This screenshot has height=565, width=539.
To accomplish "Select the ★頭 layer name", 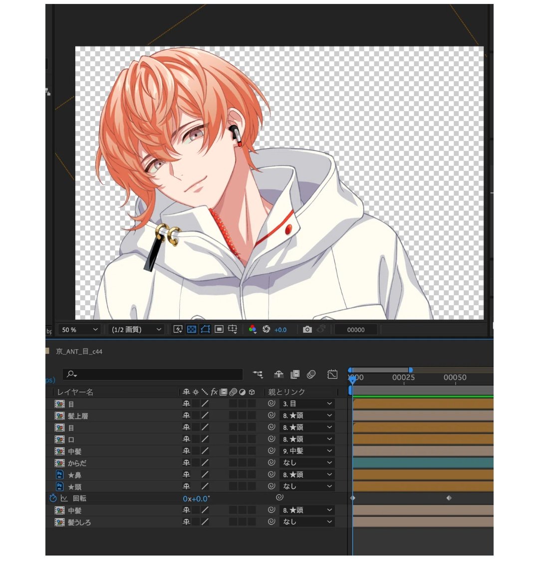I will click(x=75, y=487).
